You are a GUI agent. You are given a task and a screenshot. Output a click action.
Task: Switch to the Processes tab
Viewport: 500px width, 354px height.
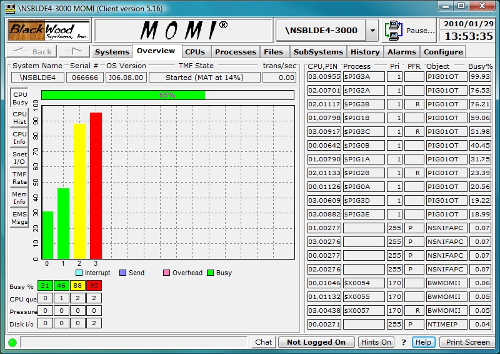coord(236,51)
